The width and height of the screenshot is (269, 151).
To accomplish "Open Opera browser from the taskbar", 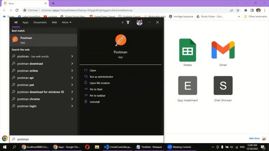I will point(87,147).
